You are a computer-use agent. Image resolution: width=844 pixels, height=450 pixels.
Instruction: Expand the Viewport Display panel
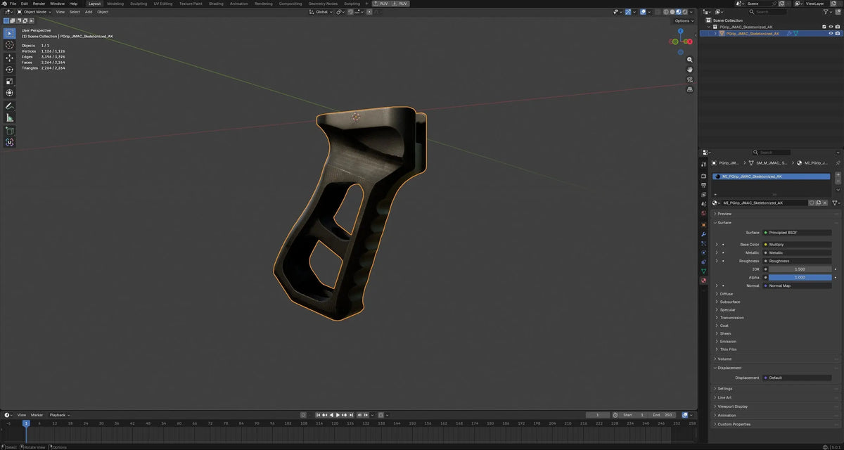(732, 406)
